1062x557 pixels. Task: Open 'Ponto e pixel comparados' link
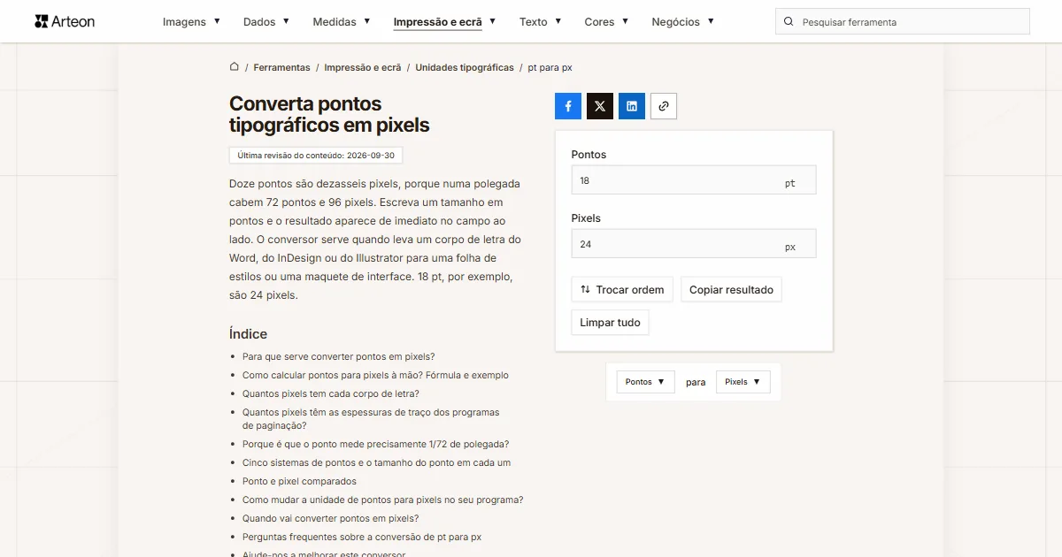[299, 481]
